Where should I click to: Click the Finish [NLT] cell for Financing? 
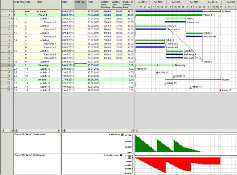pyautogui.click(x=81, y=65)
